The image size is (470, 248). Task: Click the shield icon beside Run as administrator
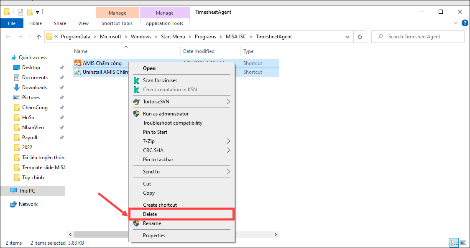pyautogui.click(x=136, y=114)
